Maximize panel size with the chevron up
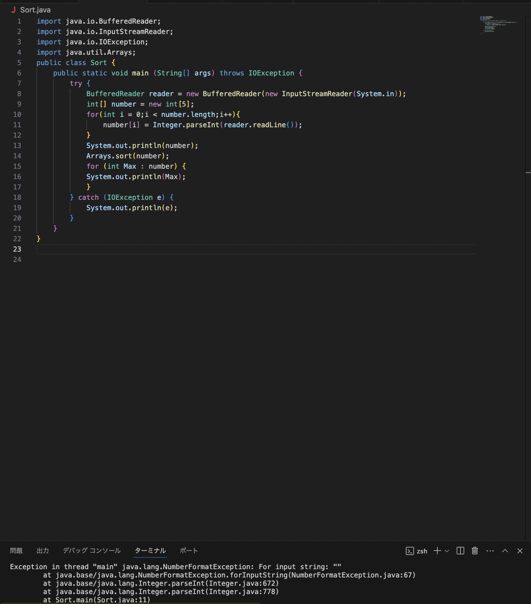This screenshot has width=531, height=604. pyautogui.click(x=505, y=551)
